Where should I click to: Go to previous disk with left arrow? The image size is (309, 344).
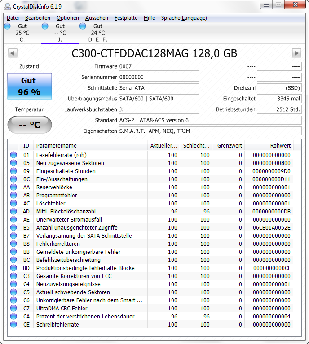pyautogui.click(x=13, y=53)
